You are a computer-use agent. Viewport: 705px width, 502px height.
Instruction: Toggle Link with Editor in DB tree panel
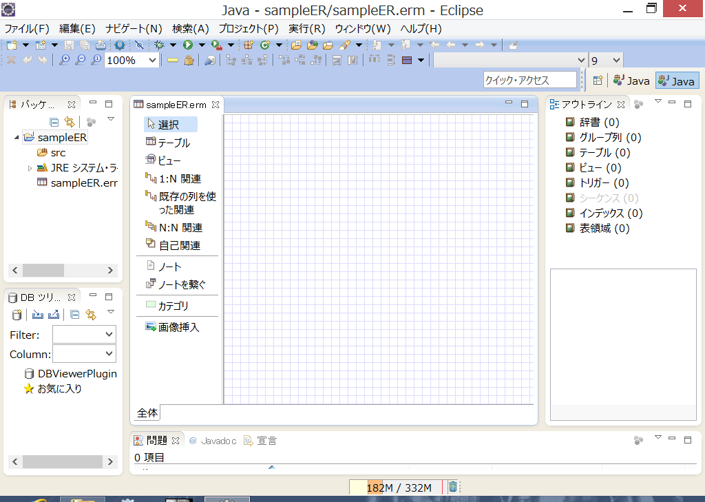[91, 315]
